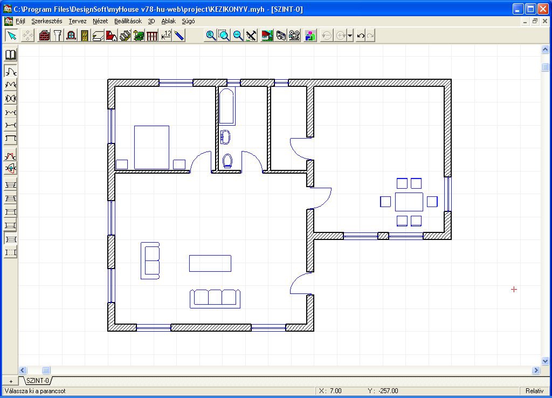Minimize the inner document window
Viewport: 552px width, 398px height.
pos(525,21)
